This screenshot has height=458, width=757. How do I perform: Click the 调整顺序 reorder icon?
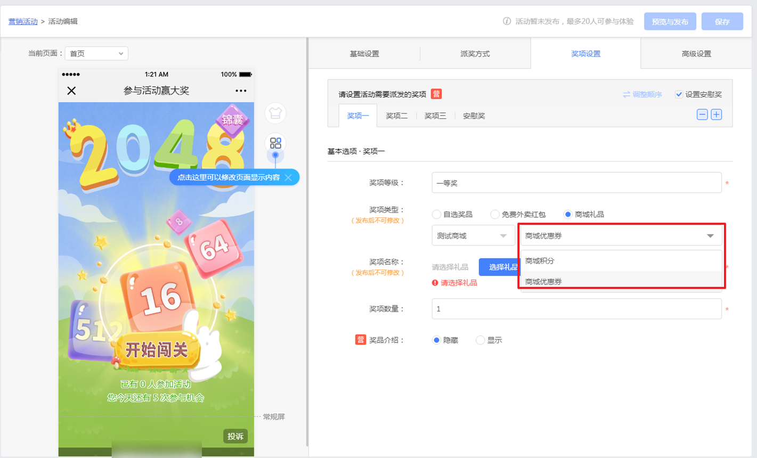[x=626, y=94]
